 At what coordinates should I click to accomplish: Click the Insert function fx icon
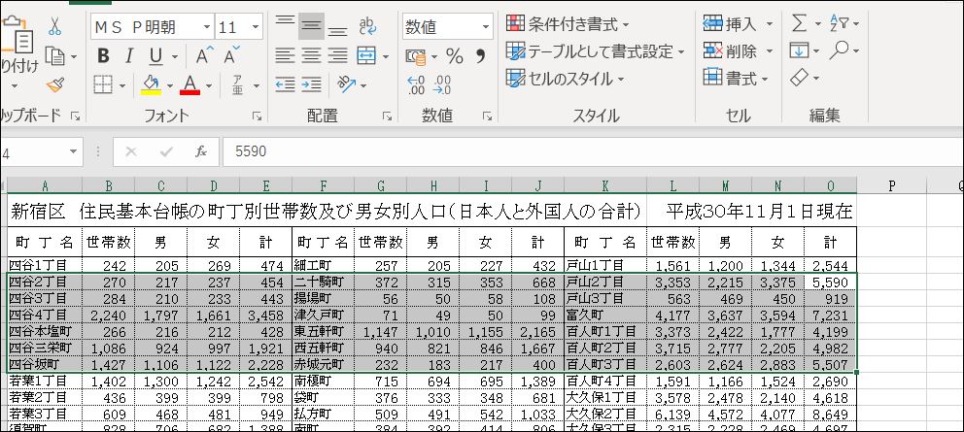tap(201, 151)
